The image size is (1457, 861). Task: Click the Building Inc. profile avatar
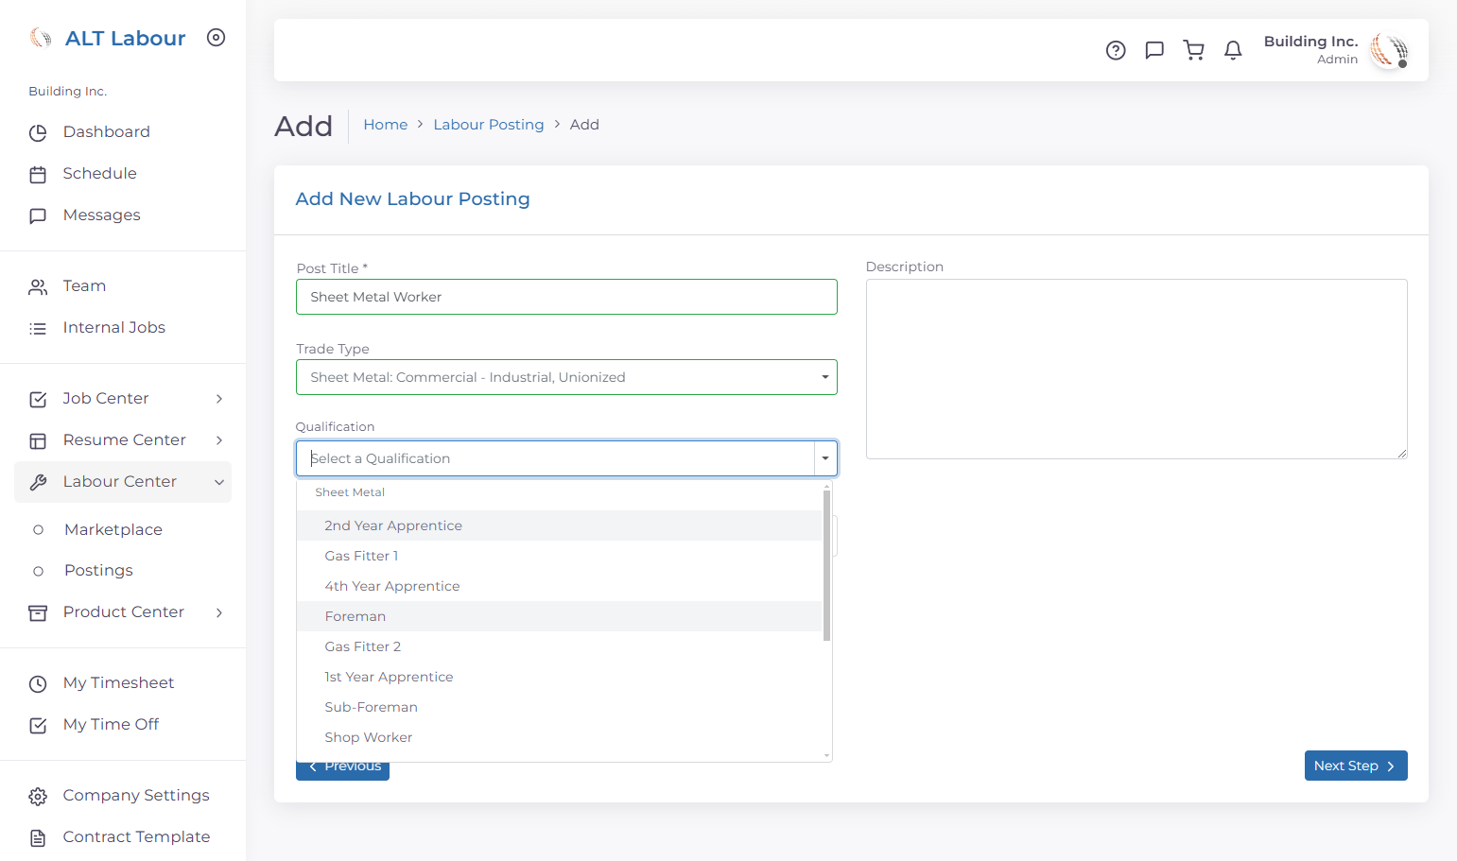click(1389, 50)
